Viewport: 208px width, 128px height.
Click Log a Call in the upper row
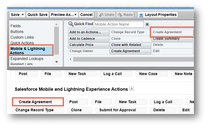coord(116,74)
